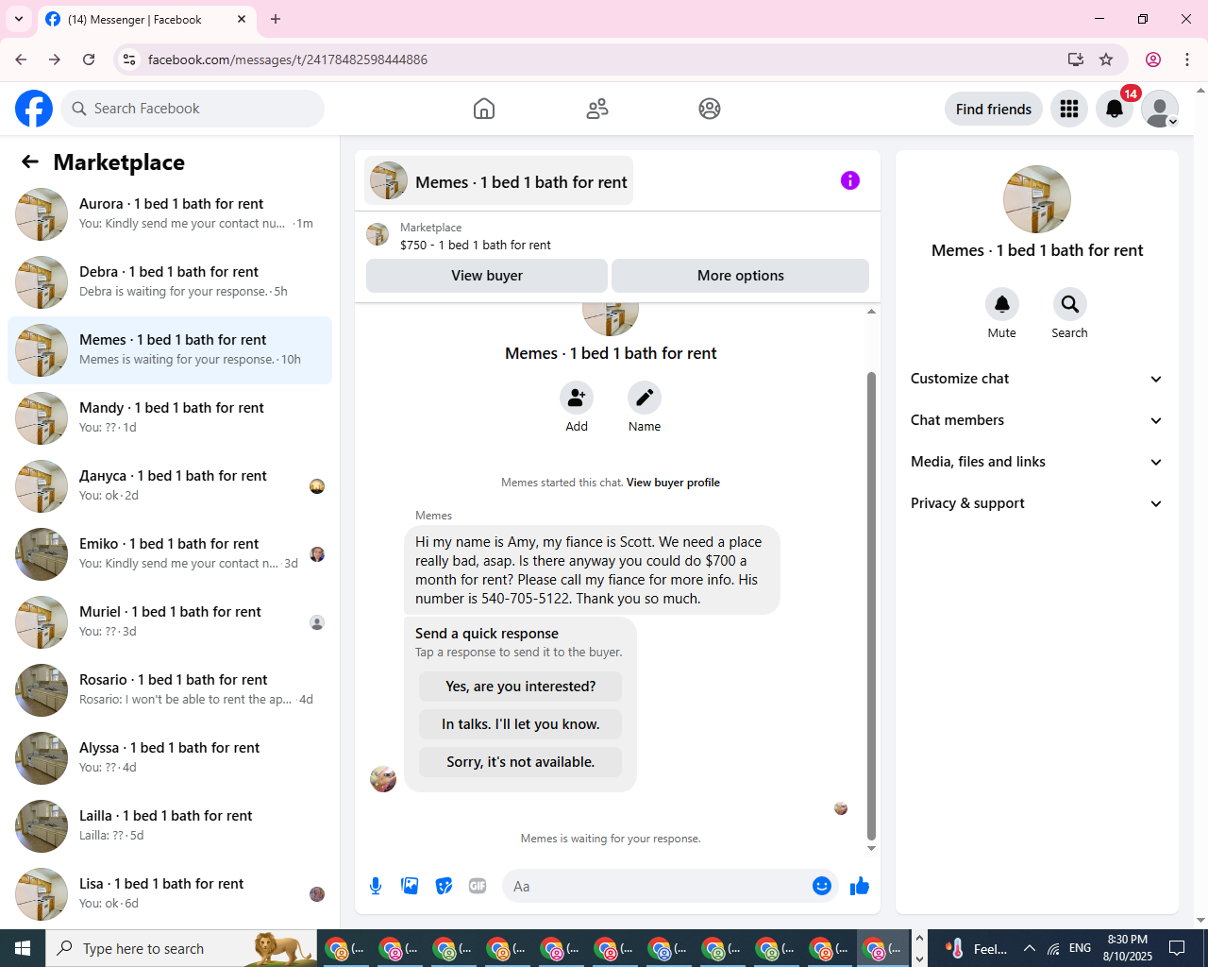Open Emiko 1 bed 1 bath chat
The image size is (1208, 967).
pyautogui.click(x=170, y=554)
